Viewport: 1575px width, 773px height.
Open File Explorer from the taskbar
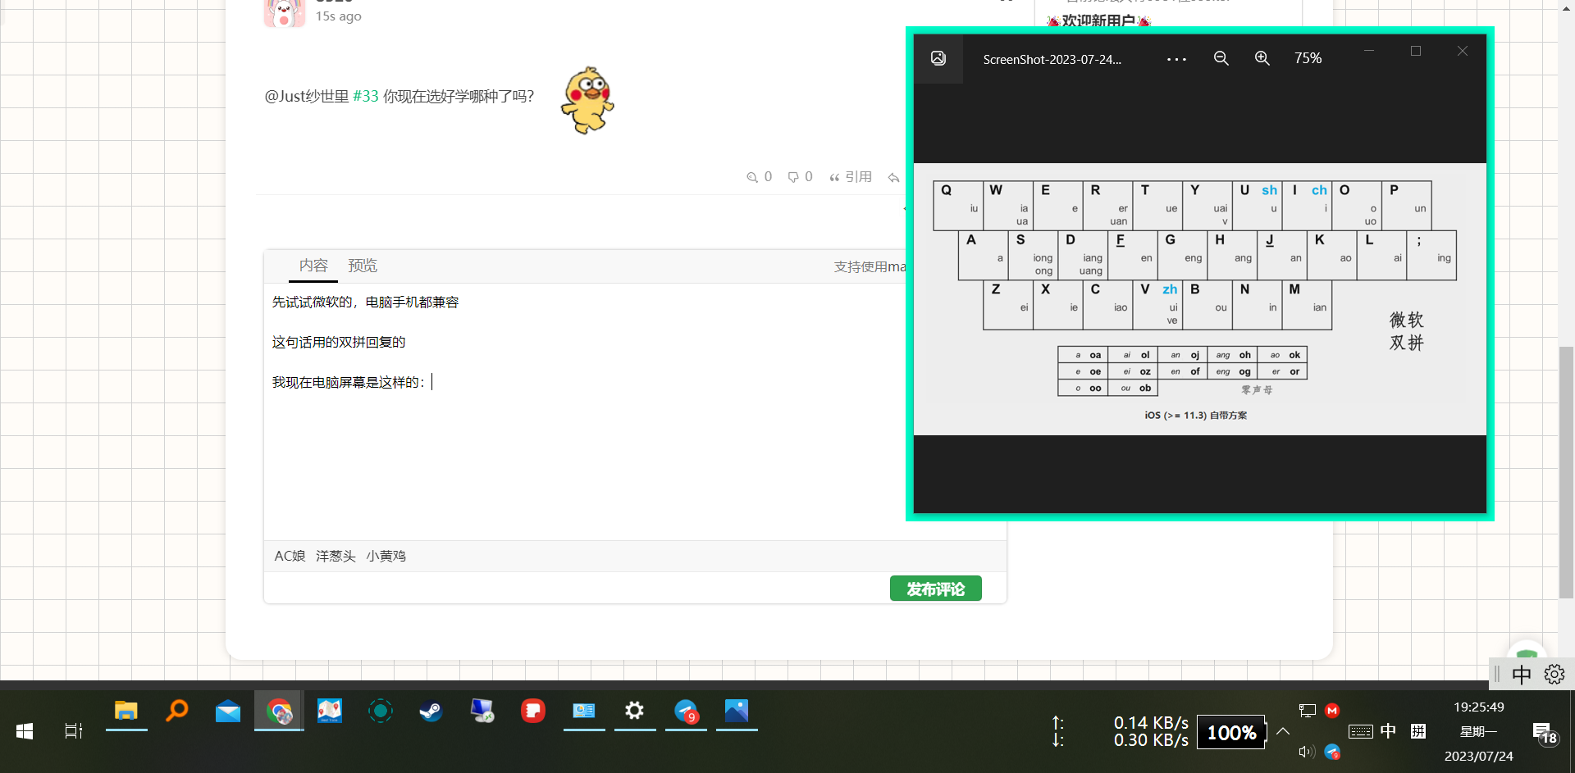click(x=126, y=711)
